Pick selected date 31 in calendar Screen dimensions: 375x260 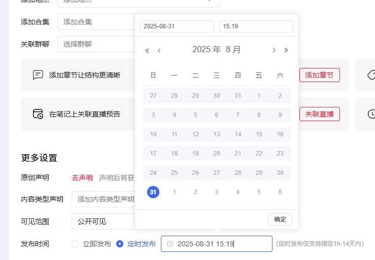(153, 192)
